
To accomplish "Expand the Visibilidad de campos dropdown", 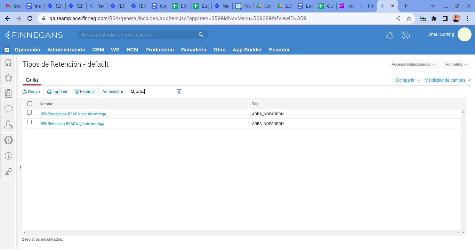I will coord(448,80).
